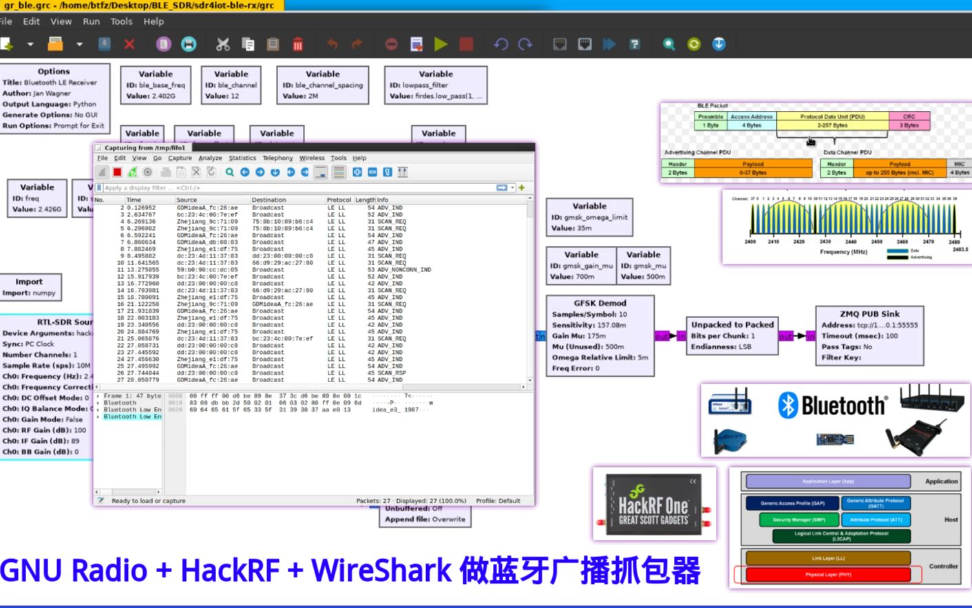Image resolution: width=972 pixels, height=608 pixels.
Task: Click the Protocol column header in Wireshark
Action: (x=339, y=200)
